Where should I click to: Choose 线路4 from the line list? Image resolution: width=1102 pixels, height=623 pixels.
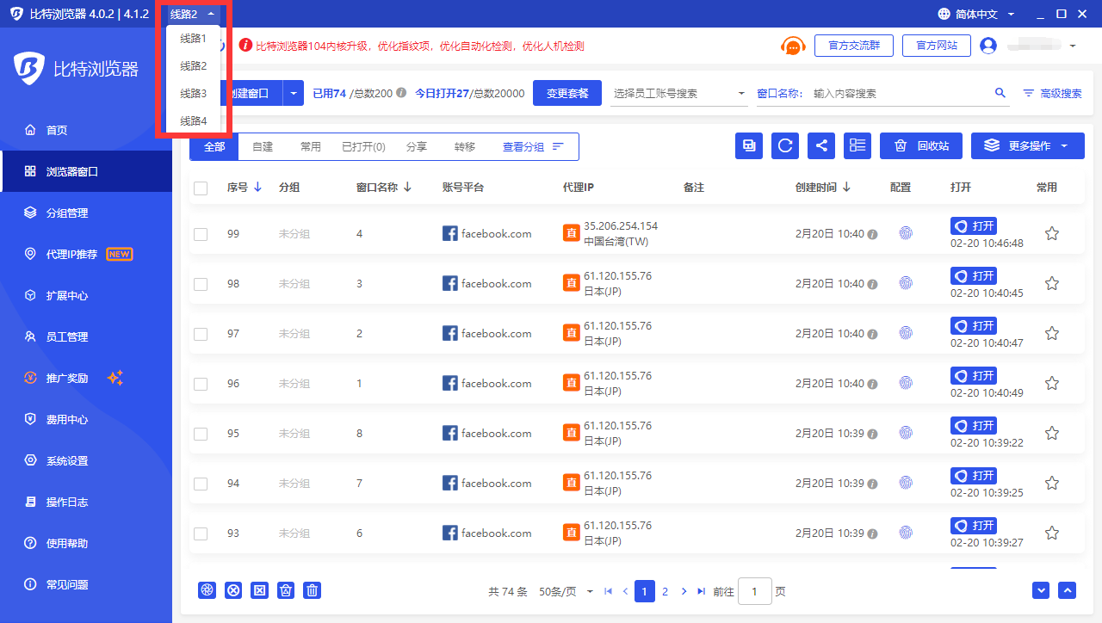193,121
